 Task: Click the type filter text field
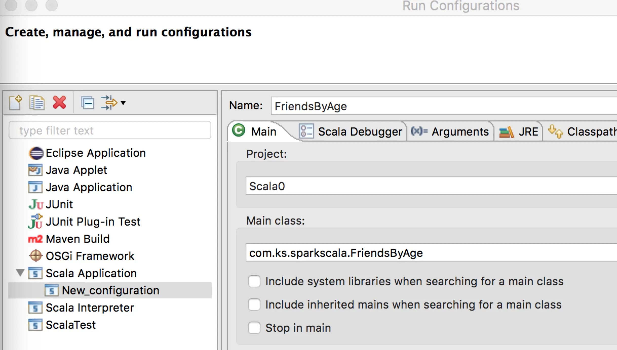pyautogui.click(x=110, y=130)
